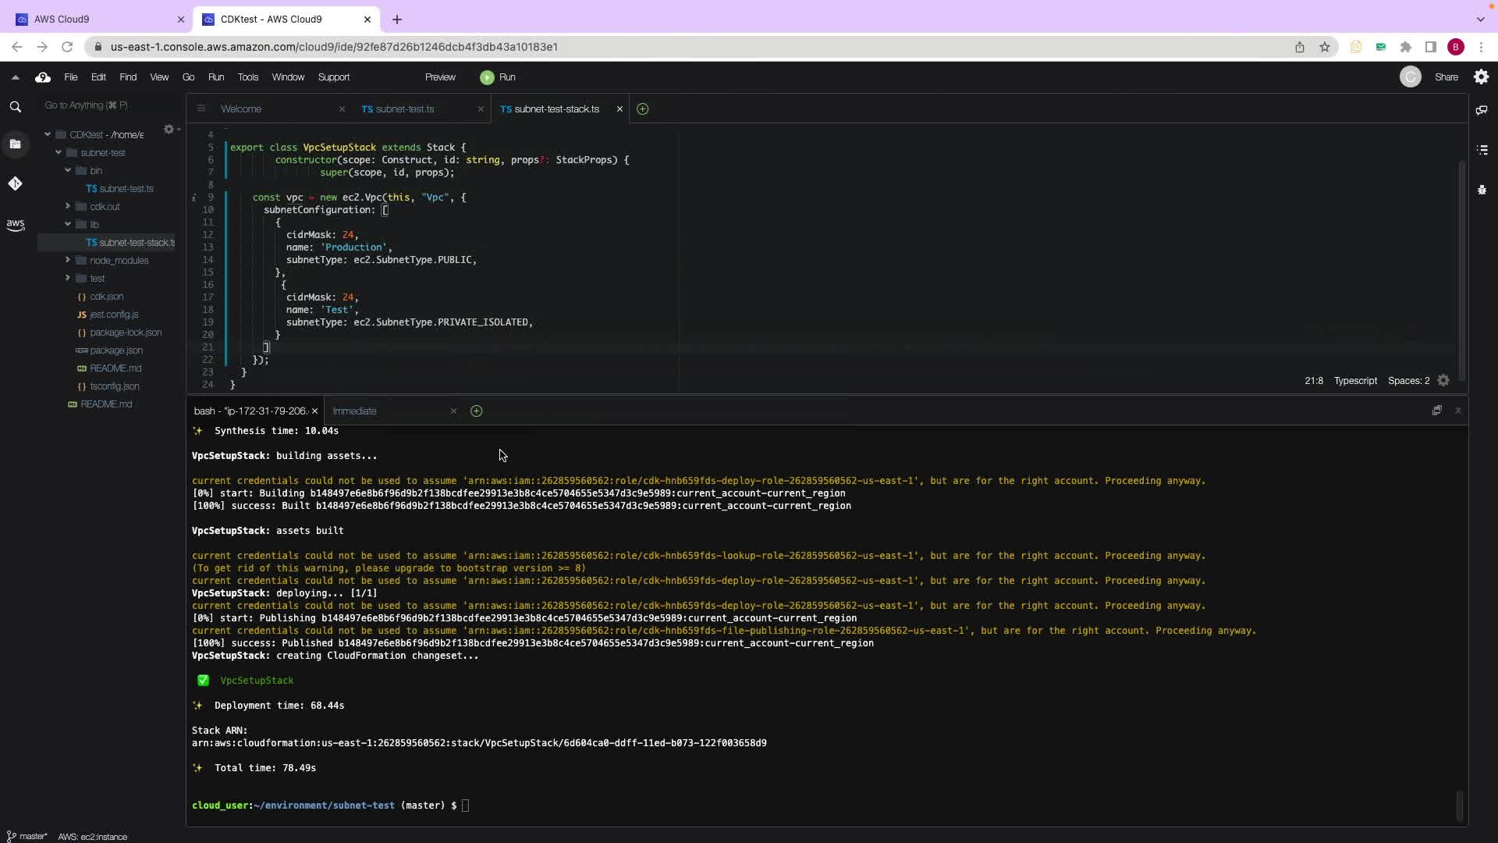
Task: Click the Share button
Action: [1446, 77]
